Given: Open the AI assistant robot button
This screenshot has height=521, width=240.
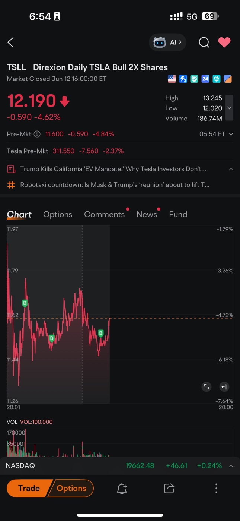Looking at the screenshot, I should coord(167,42).
